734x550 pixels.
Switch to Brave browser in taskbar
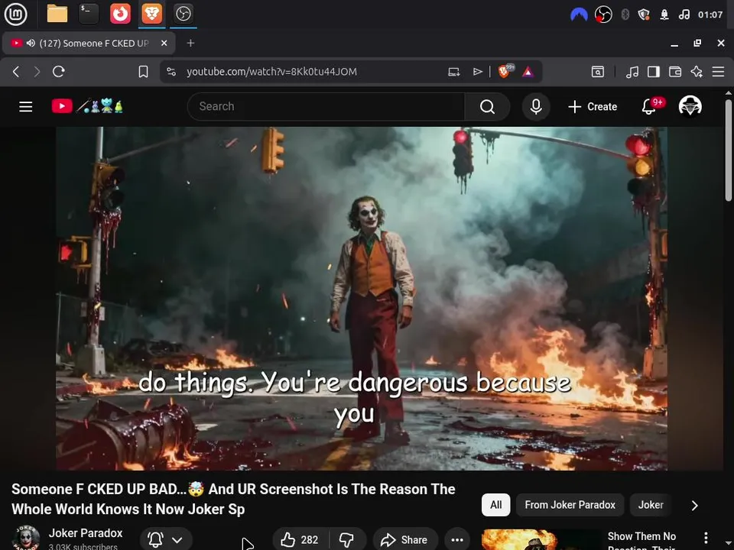tap(151, 14)
